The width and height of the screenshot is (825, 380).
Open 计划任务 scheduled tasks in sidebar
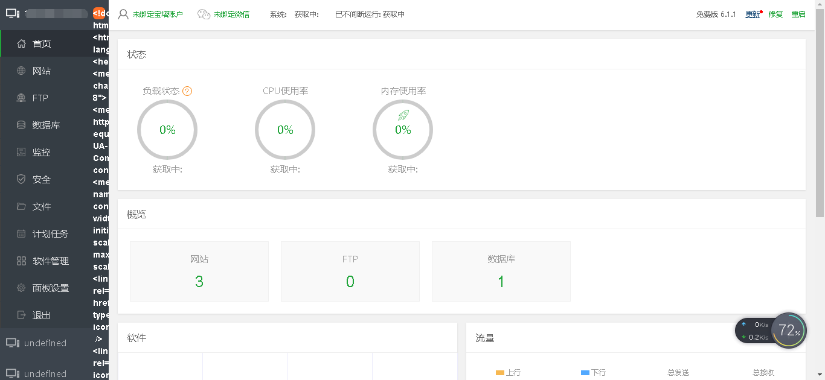pyautogui.click(x=45, y=233)
